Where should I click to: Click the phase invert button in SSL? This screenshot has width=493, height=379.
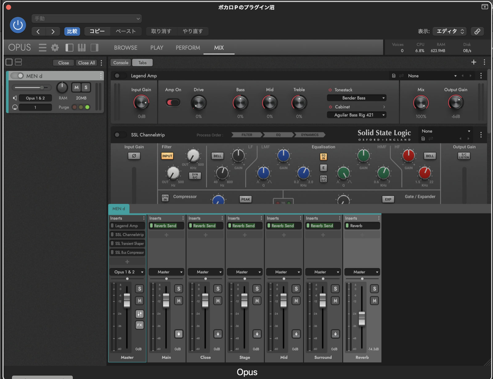pyautogui.click(x=134, y=156)
